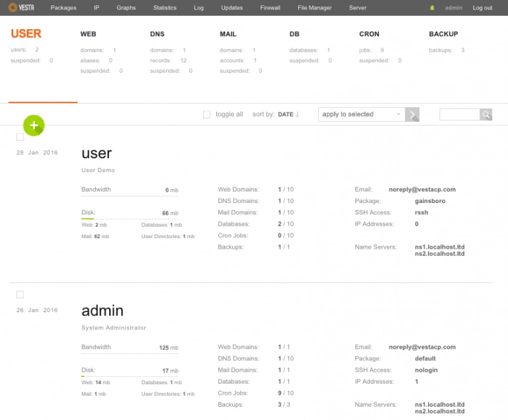This screenshot has height=420, width=508.
Task: Click Log out
Action: tap(482, 8)
